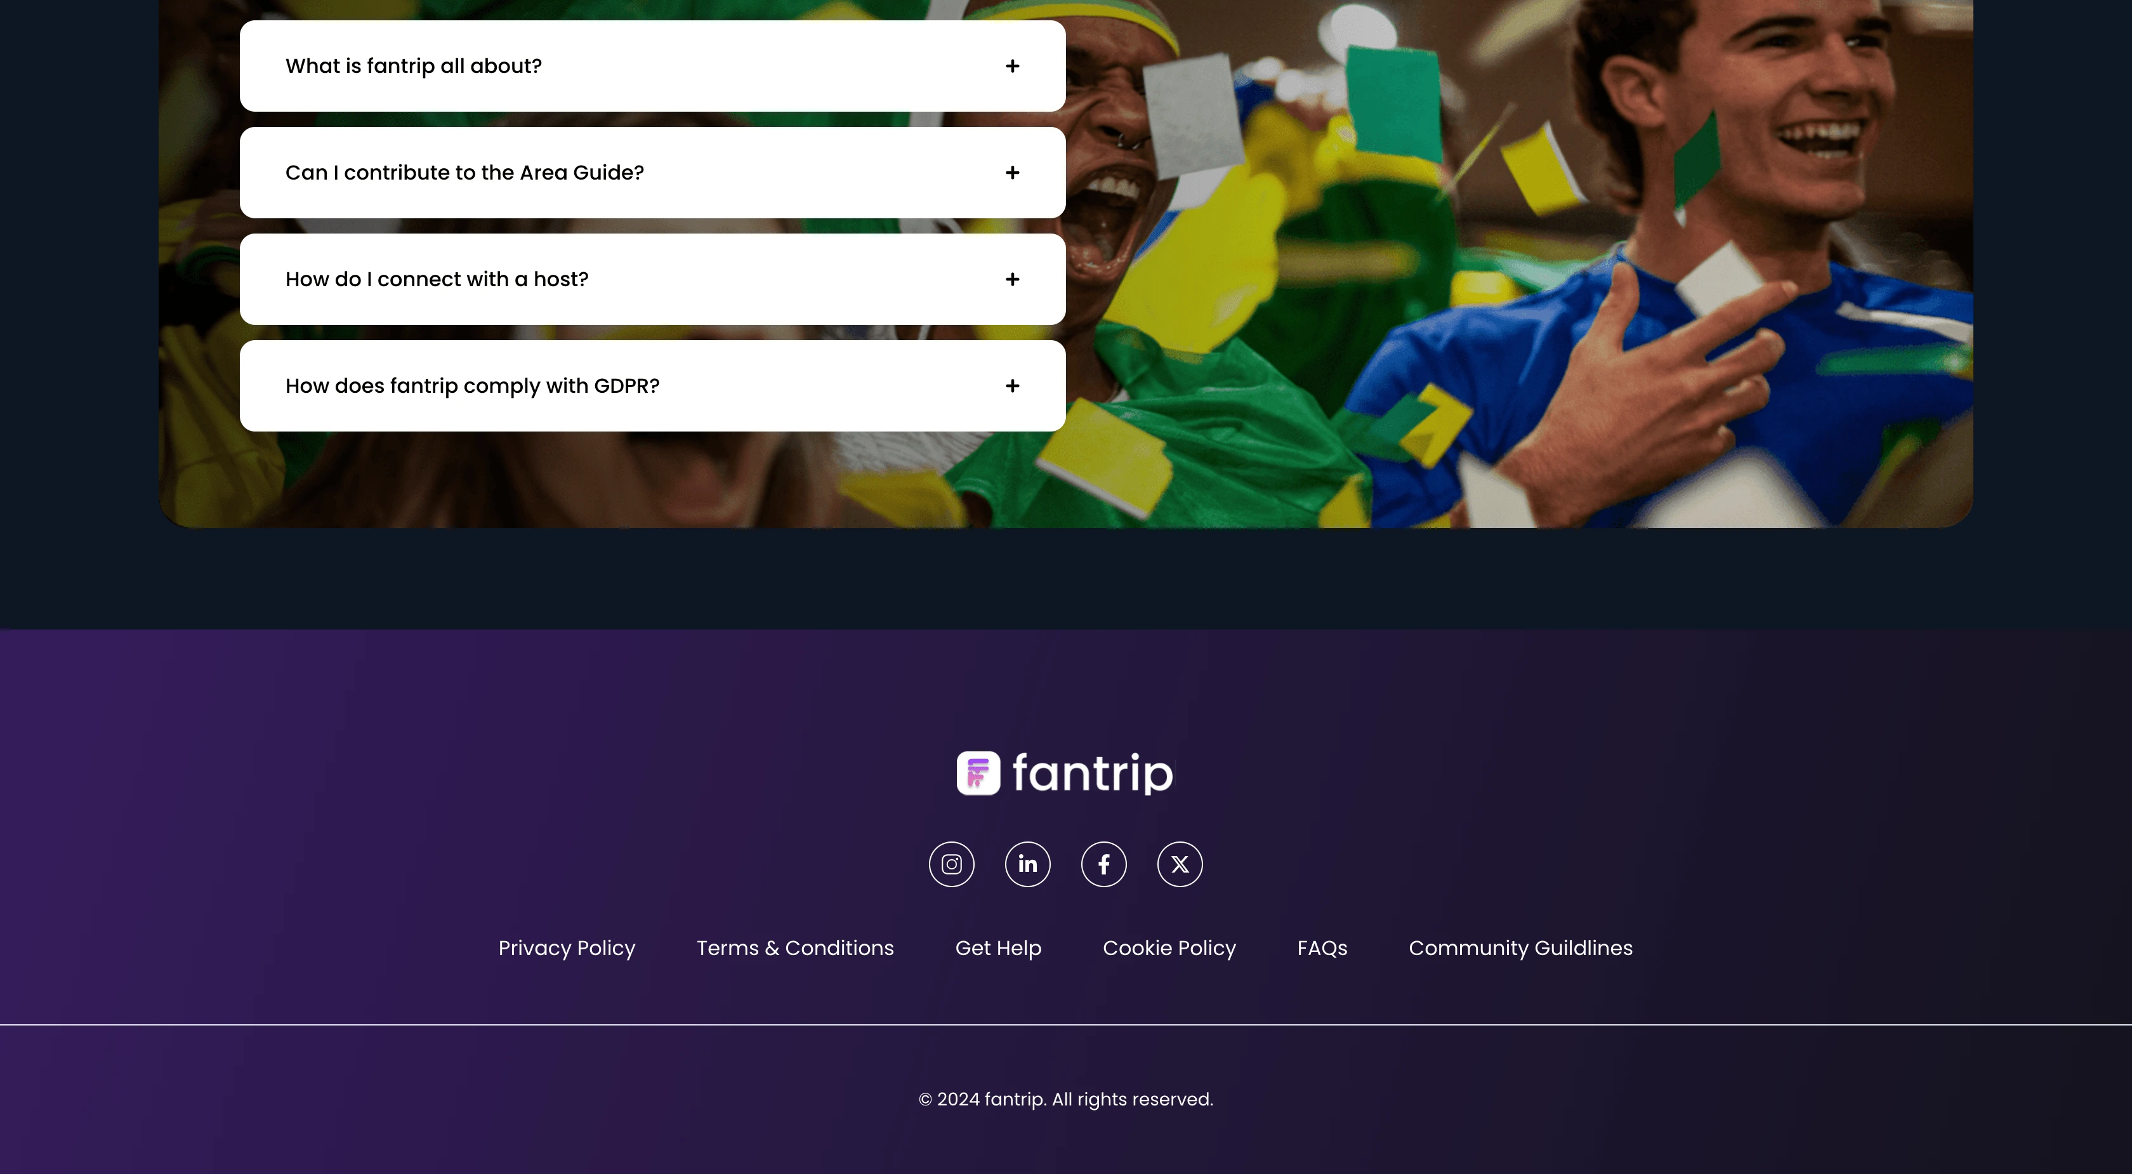
Task: Expand plus icon for 'What is fantrip all about?'
Action: [x=1012, y=66]
